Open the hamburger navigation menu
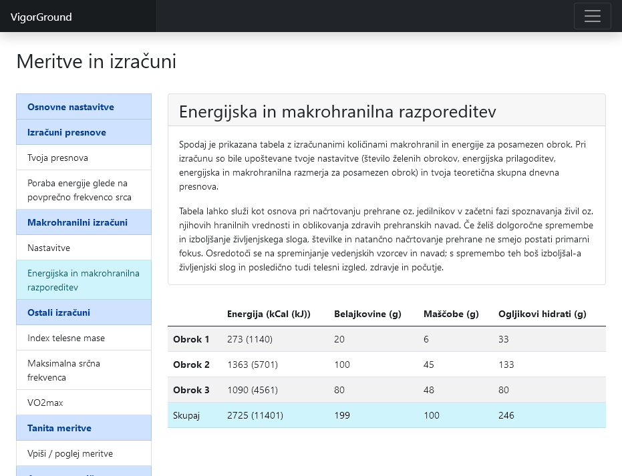Viewport: 622px width, 476px height. click(x=592, y=16)
